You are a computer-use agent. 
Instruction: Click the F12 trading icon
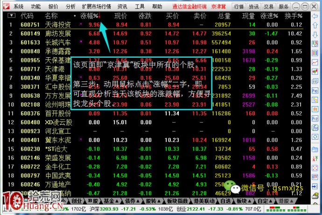[315, 118]
